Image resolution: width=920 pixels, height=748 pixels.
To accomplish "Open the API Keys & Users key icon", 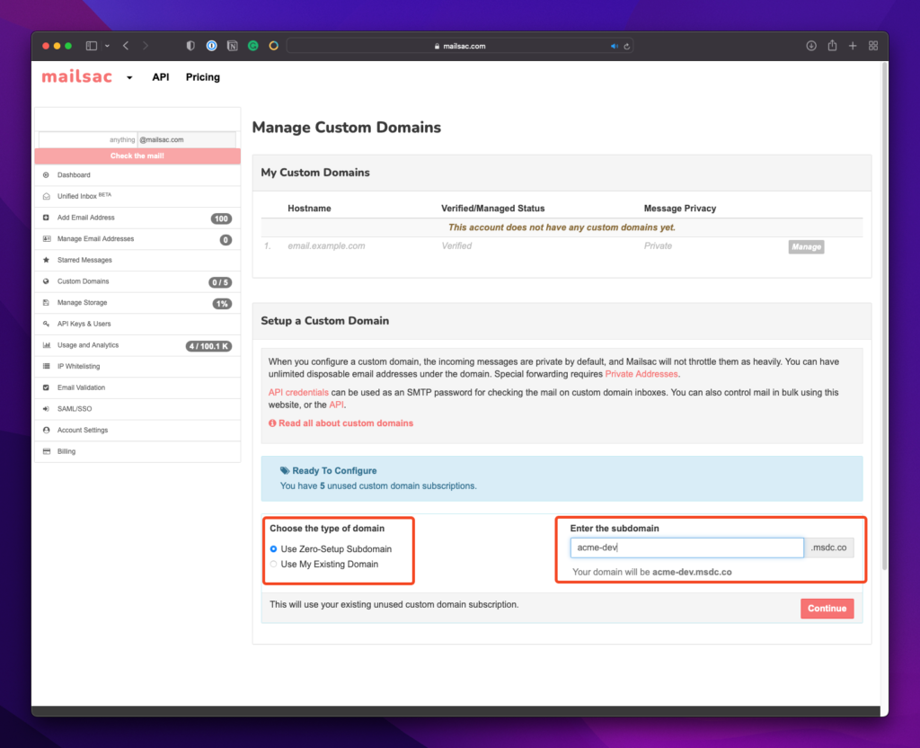I will pyautogui.click(x=47, y=324).
